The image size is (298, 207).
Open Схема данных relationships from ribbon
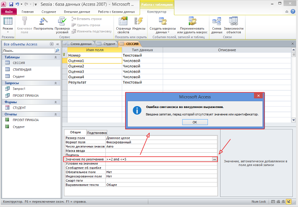pyautogui.click(x=217, y=25)
